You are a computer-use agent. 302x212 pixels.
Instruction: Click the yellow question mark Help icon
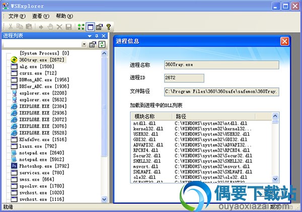pos(109,27)
